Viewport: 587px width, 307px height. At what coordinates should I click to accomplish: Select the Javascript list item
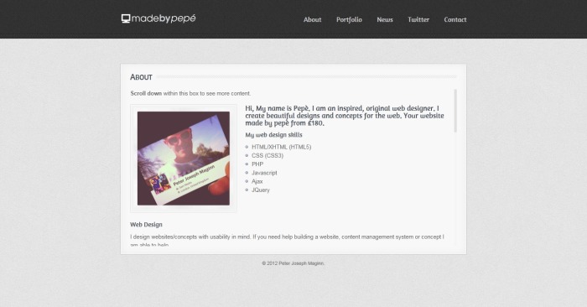[x=264, y=173]
